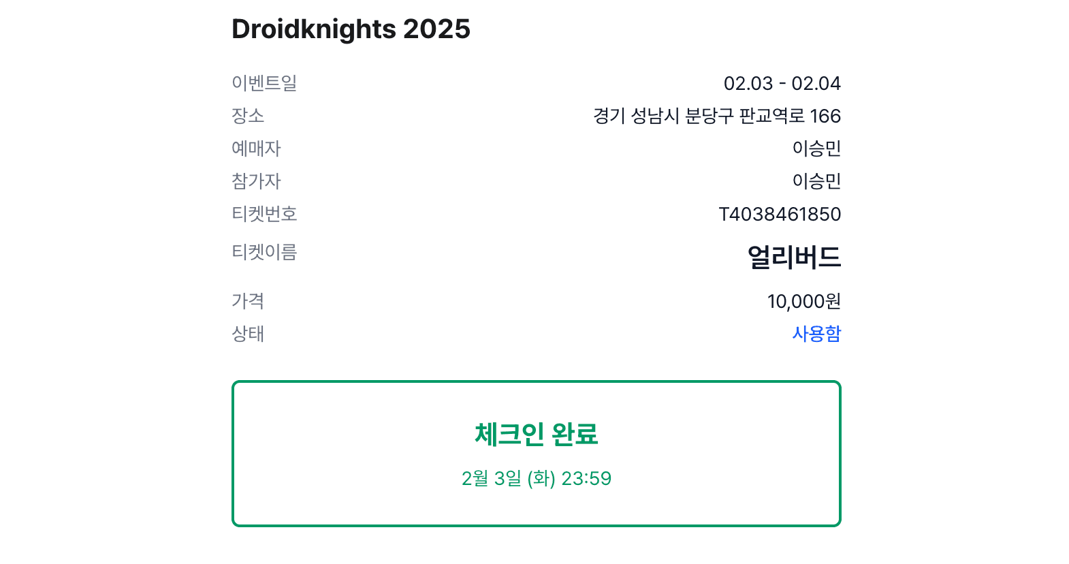The height and width of the screenshot is (564, 1069).
Task: Click the event date 02.03 - 02.04
Action: 783,83
